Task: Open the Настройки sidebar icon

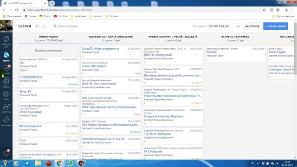Action: pos(6,121)
